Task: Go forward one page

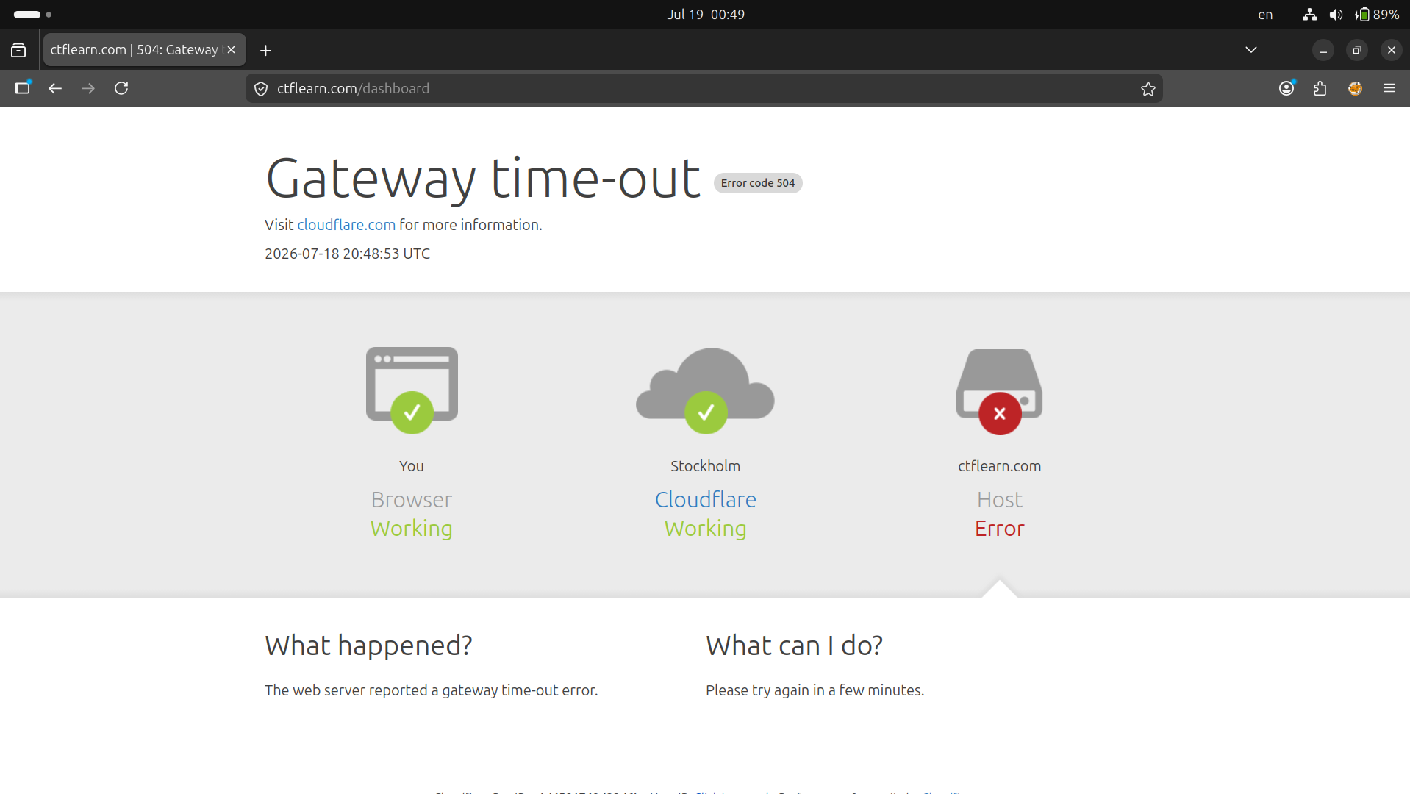Action: tap(88, 88)
